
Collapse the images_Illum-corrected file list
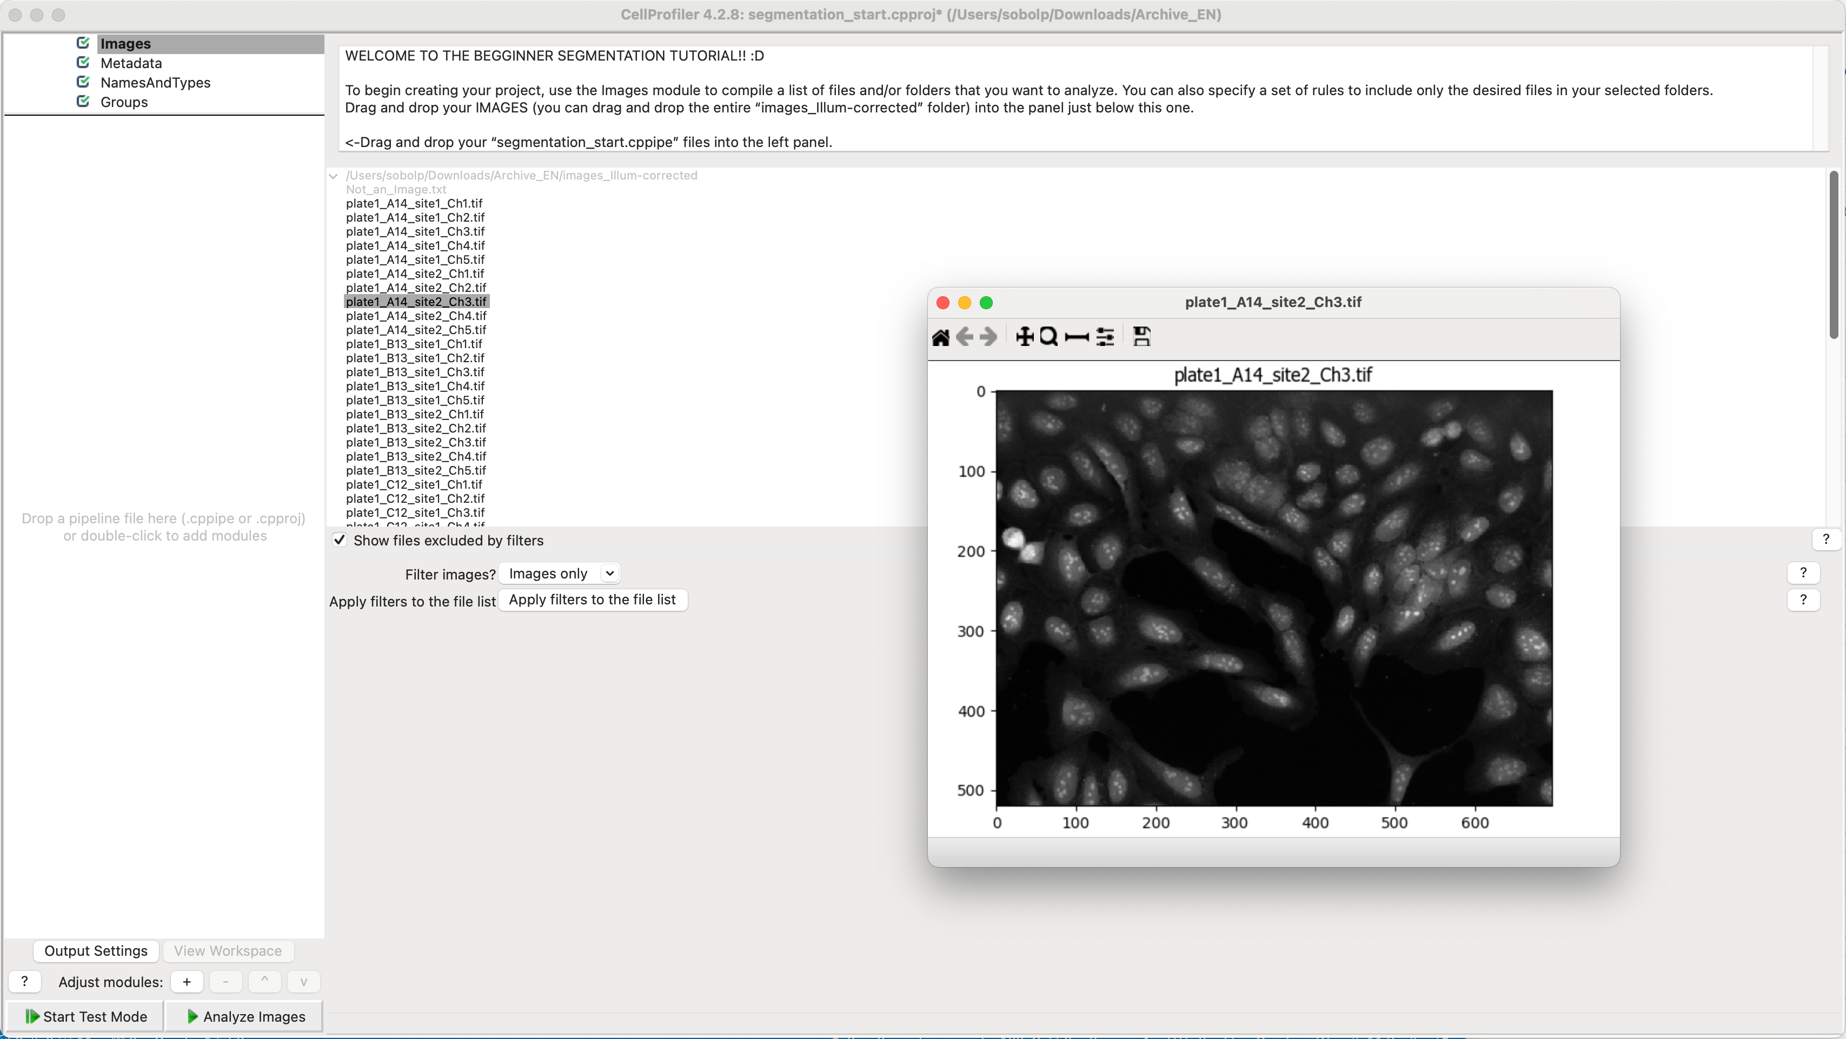click(333, 176)
